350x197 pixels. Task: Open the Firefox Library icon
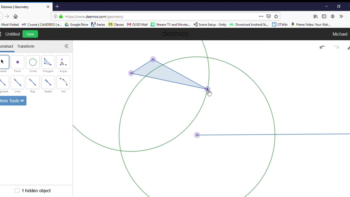coord(316,16)
